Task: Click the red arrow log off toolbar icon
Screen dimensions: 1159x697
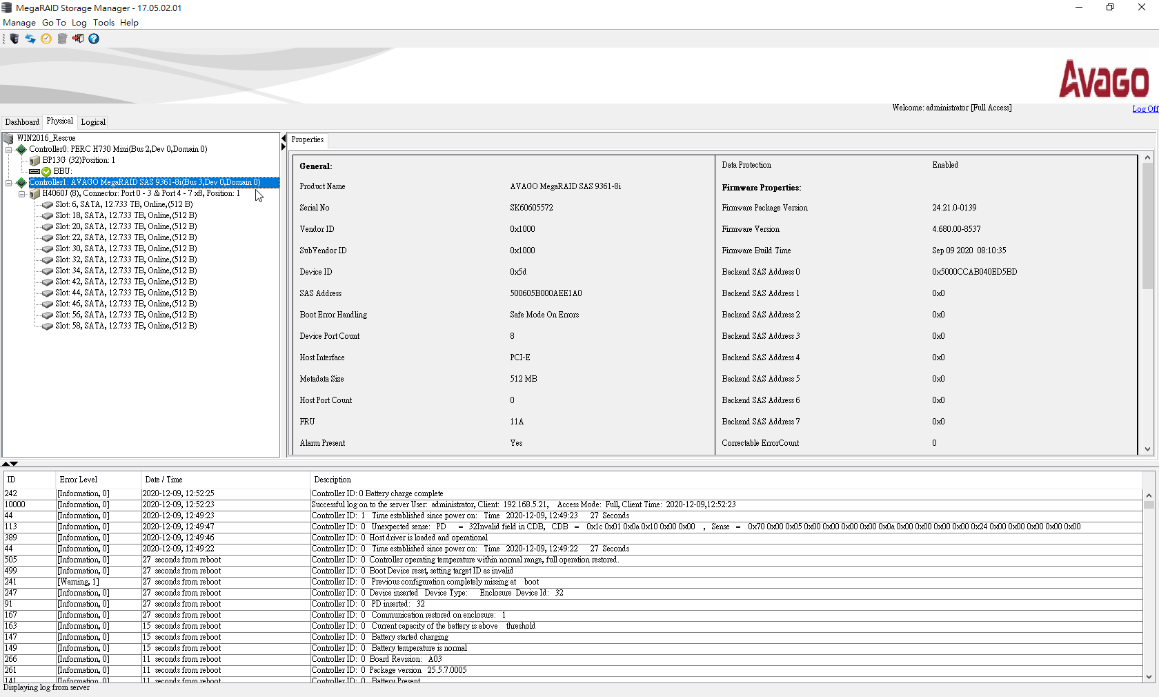Action: tap(78, 39)
